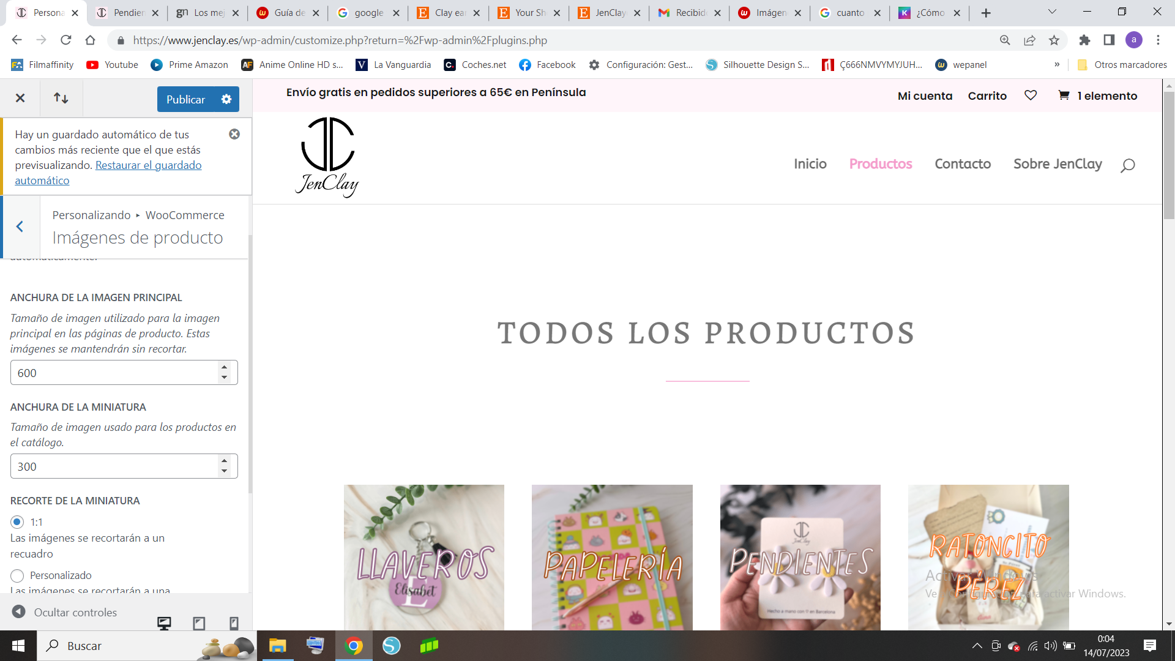Switch preview to desktop device
Image resolution: width=1175 pixels, height=661 pixels.
164,623
